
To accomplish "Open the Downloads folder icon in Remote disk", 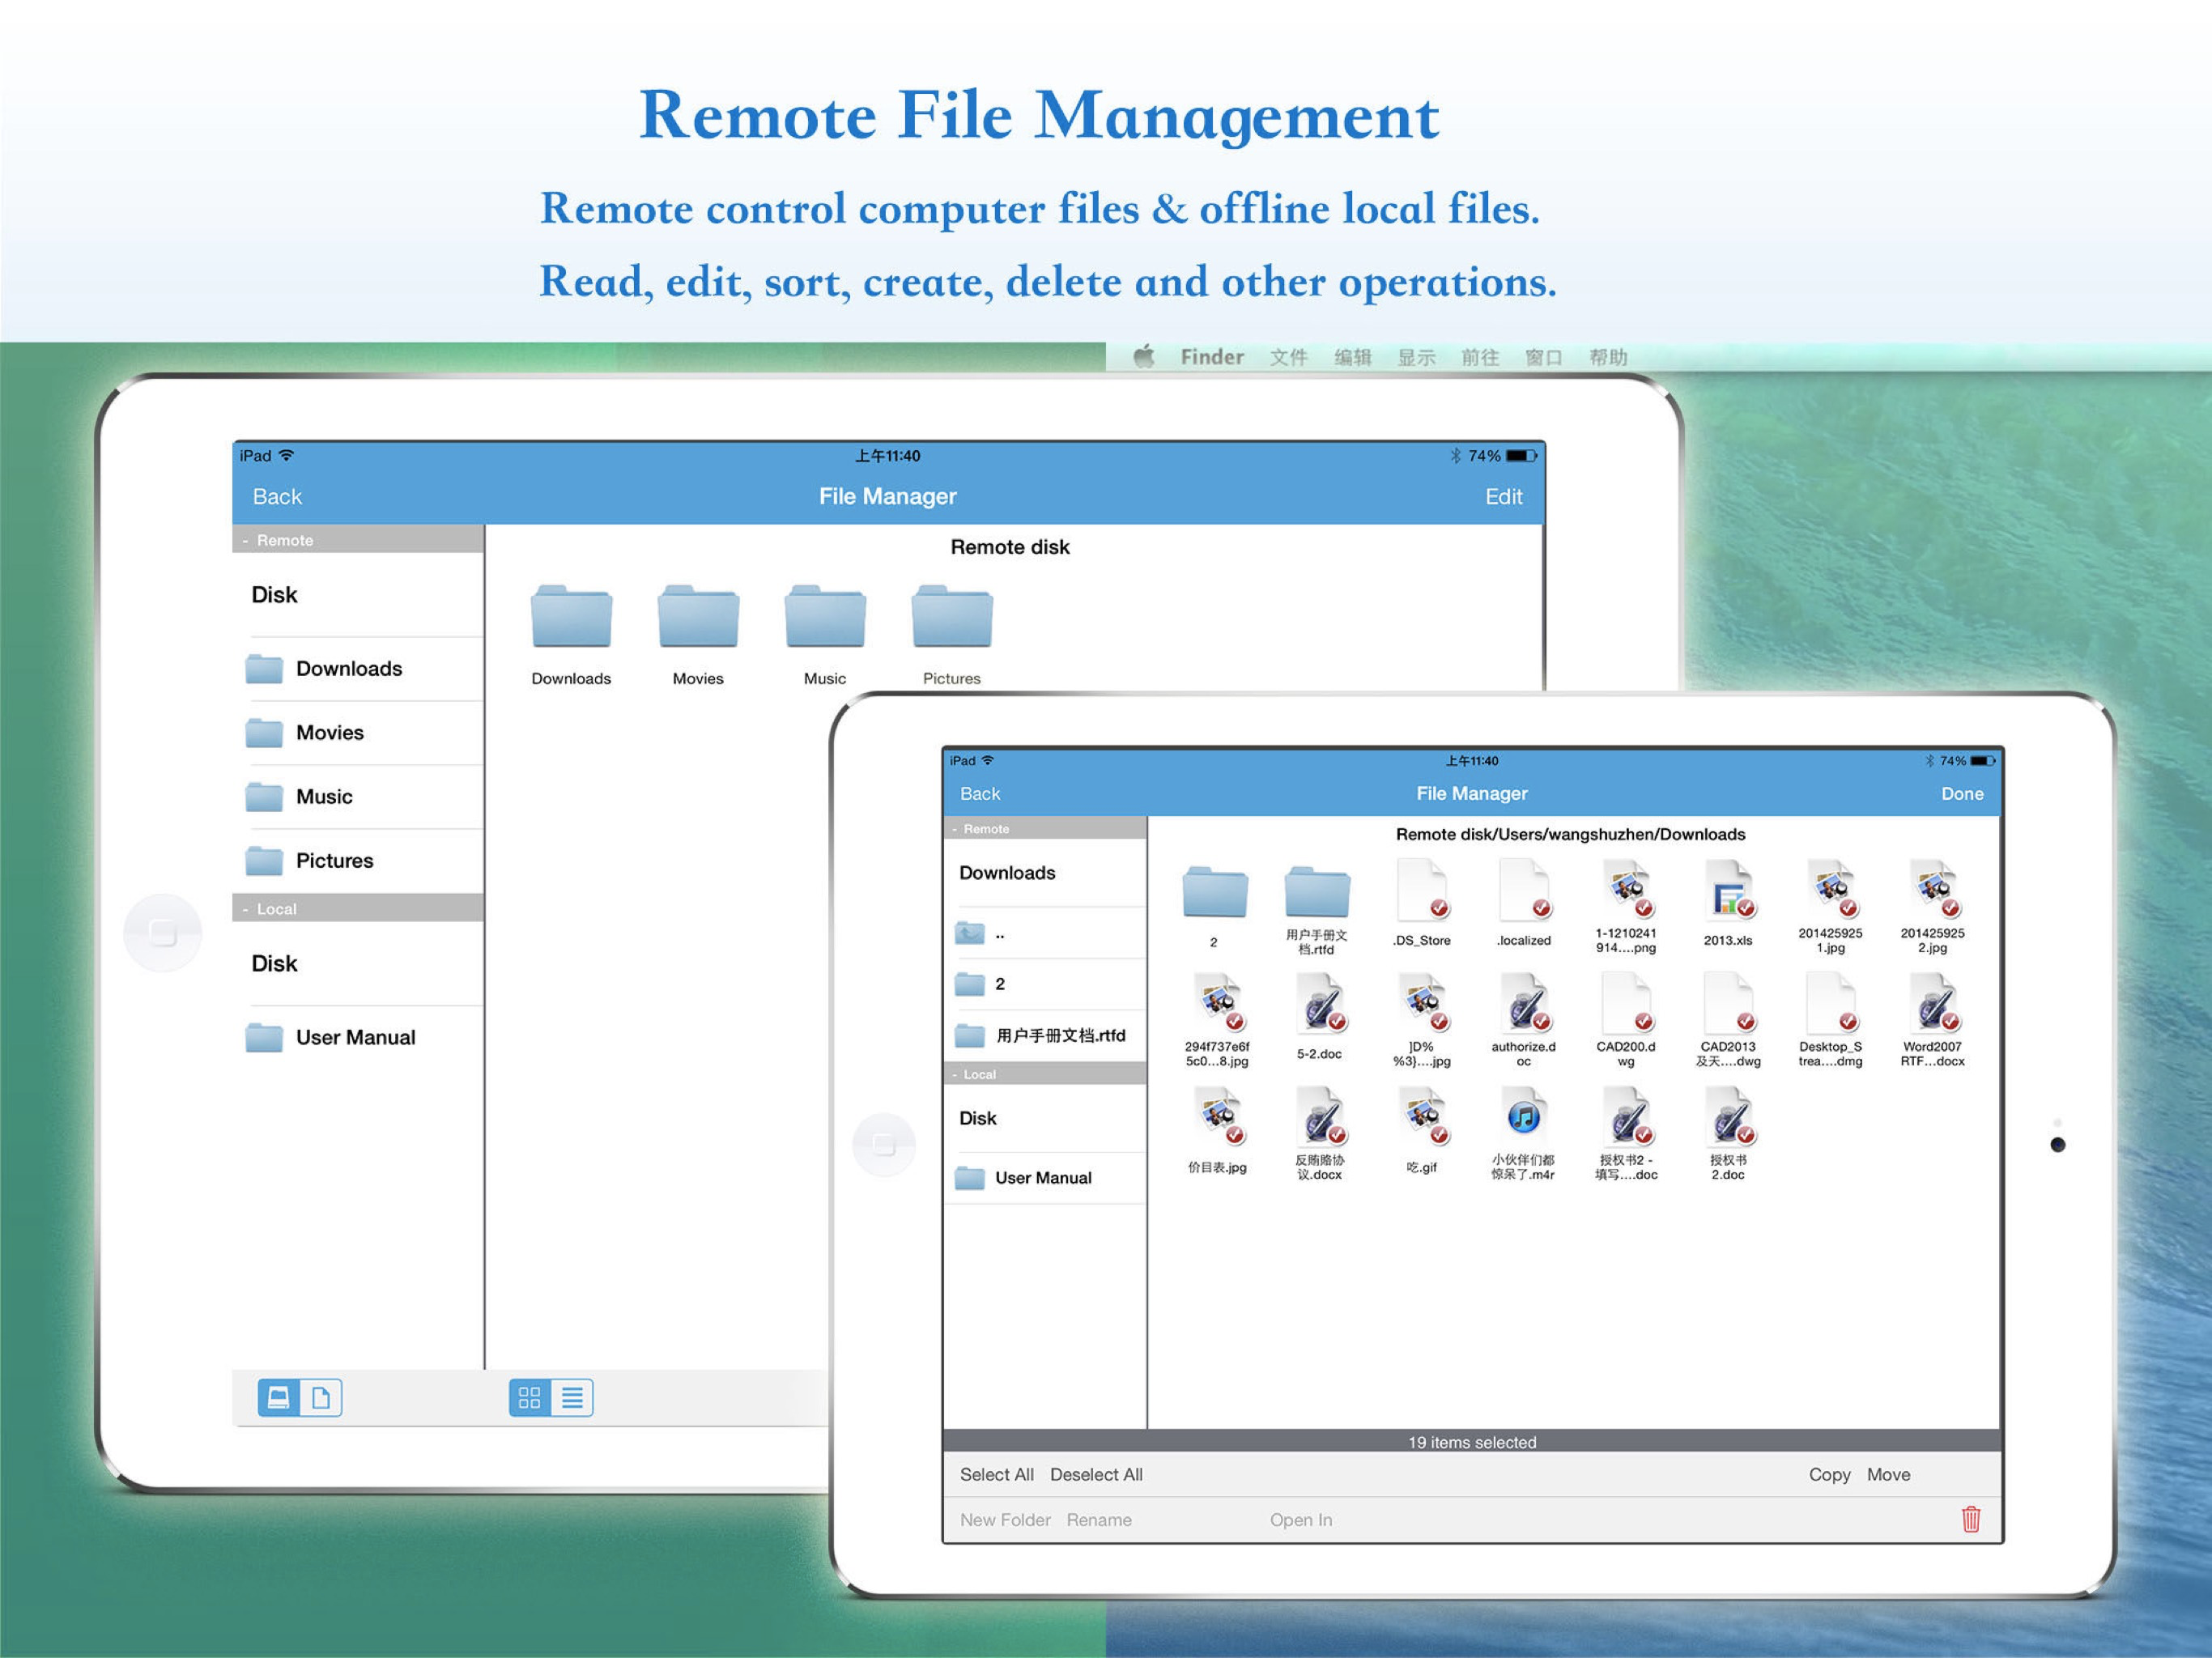I will pyautogui.click(x=571, y=617).
